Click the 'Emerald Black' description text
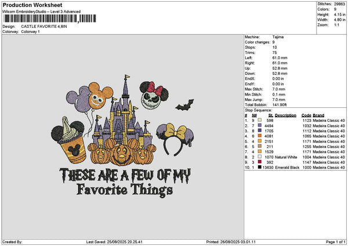The height and width of the screenshot is (246, 348). click(287, 168)
